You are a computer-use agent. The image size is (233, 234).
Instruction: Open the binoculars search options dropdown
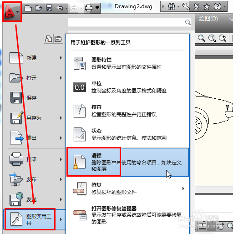click(x=178, y=7)
